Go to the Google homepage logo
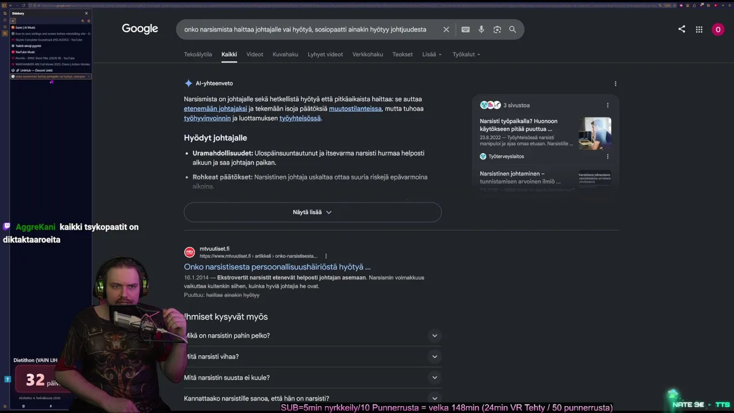This screenshot has width=734, height=413. [x=140, y=29]
